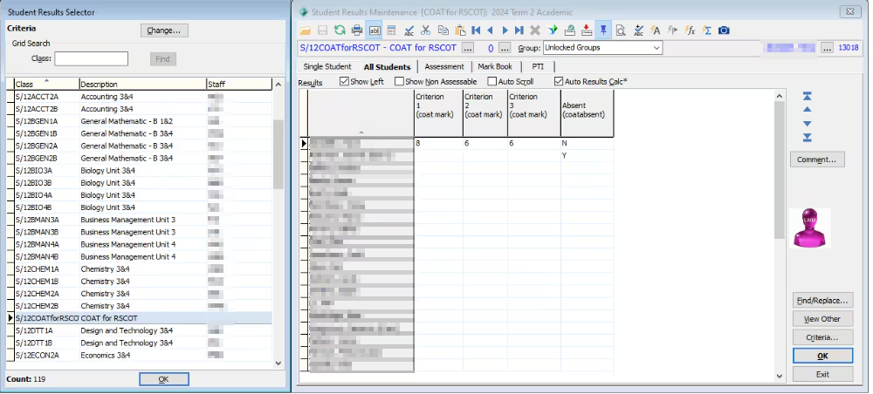Click the lightning sigma sum icon
Screen dimensions: 873x394
tap(706, 31)
